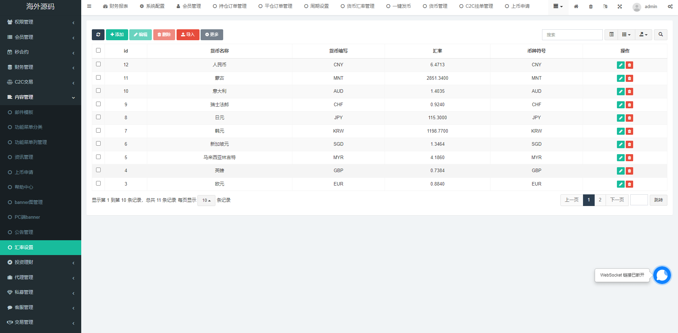Open the page size dropdown showing 10
Image resolution: width=678 pixels, height=333 pixels.
(206, 200)
